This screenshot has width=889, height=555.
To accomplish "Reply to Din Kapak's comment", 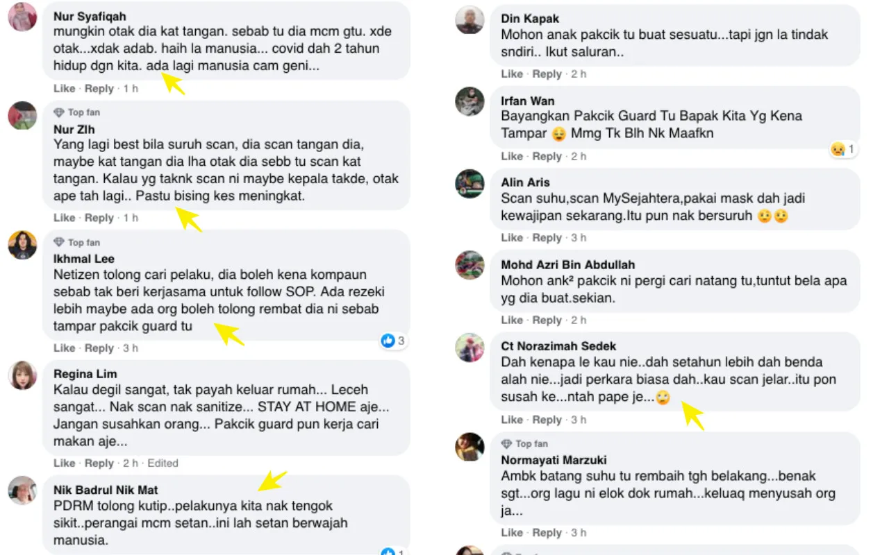I will tap(547, 74).
